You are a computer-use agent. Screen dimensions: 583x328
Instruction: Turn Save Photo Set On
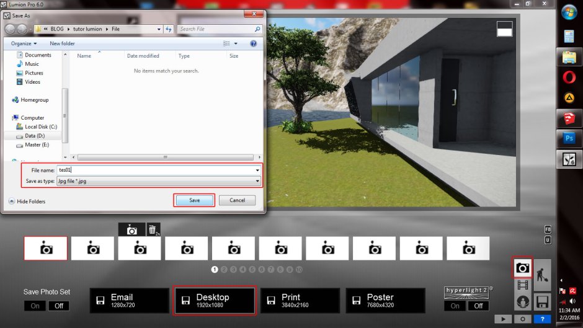(x=35, y=306)
